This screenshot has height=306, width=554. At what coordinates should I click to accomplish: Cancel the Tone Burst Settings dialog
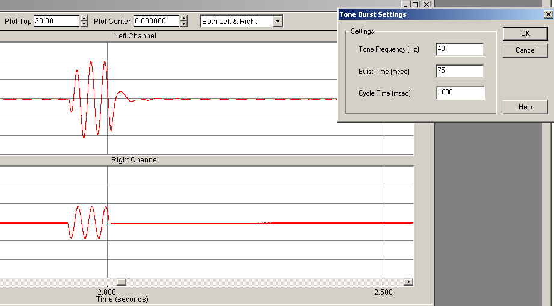click(525, 50)
